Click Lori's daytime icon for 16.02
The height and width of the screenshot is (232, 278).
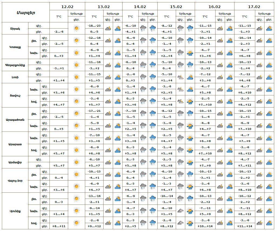(229, 77)
